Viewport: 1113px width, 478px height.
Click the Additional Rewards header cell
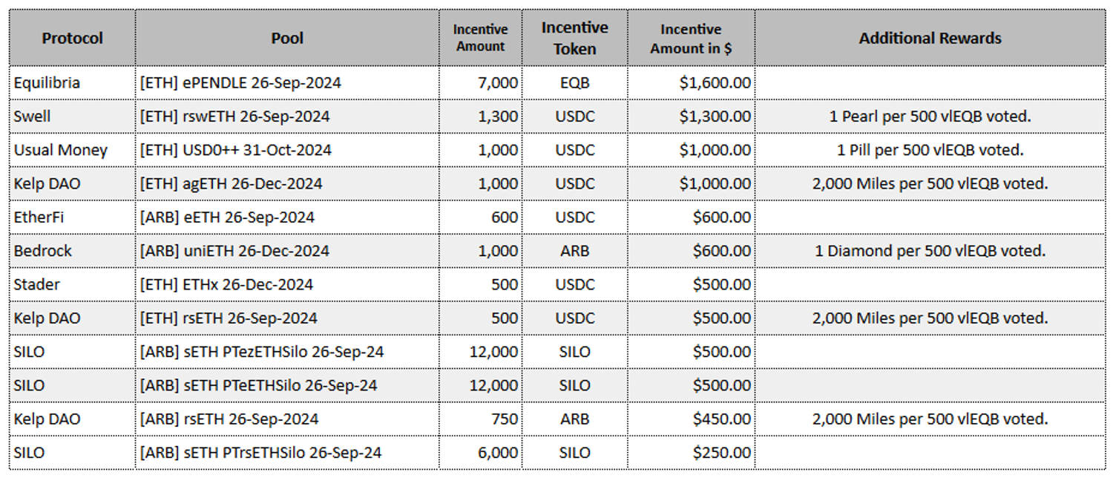pos(930,39)
